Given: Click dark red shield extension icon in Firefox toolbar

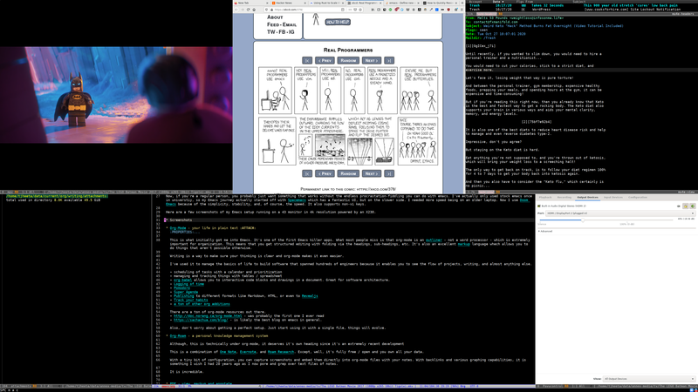Looking at the screenshot, I should 448,10.
